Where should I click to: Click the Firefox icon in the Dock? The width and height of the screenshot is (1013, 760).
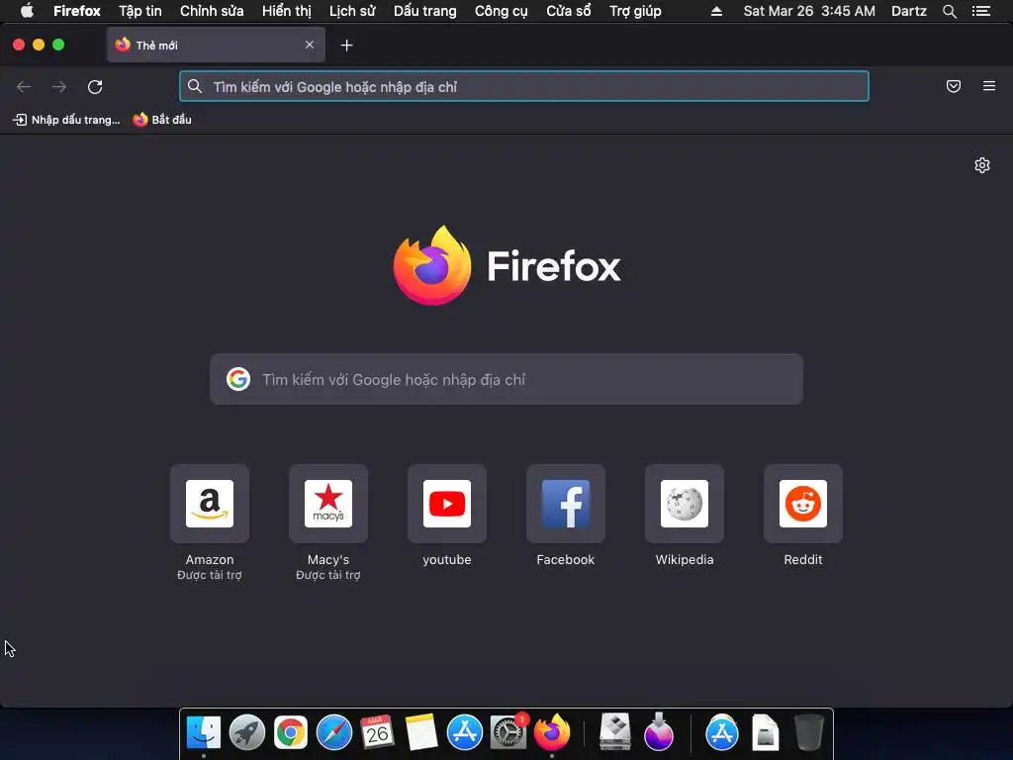(552, 733)
